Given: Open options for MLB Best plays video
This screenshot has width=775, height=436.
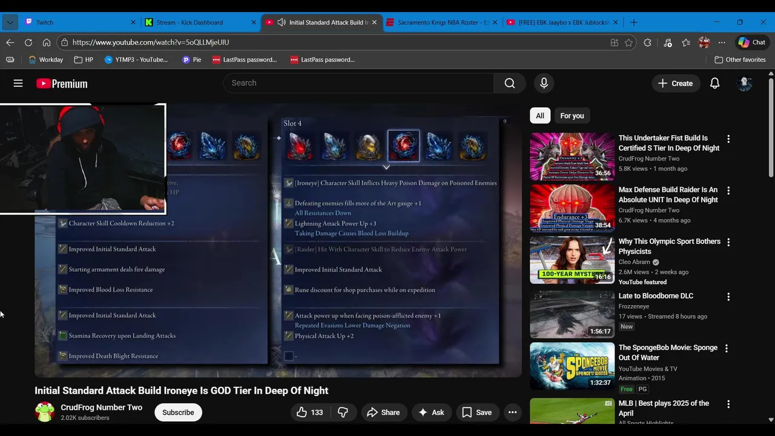Looking at the screenshot, I should tap(728, 404).
